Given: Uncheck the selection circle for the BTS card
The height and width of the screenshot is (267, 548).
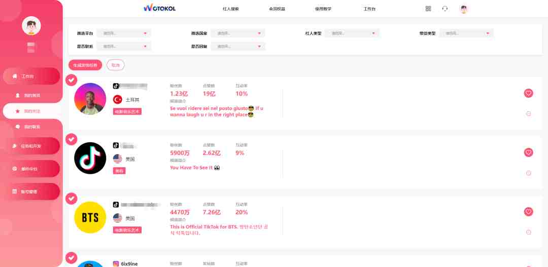Looking at the screenshot, I should point(72,199).
